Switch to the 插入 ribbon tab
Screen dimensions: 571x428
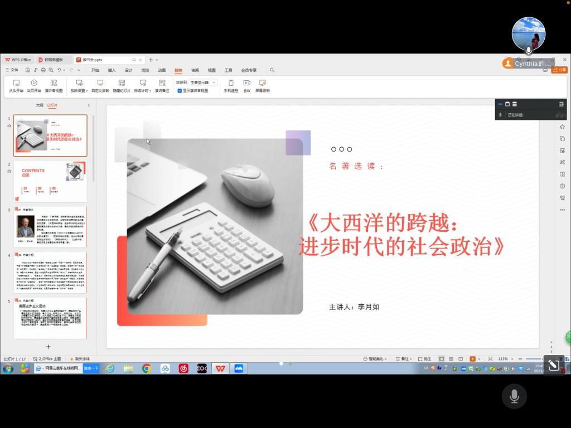click(x=112, y=70)
